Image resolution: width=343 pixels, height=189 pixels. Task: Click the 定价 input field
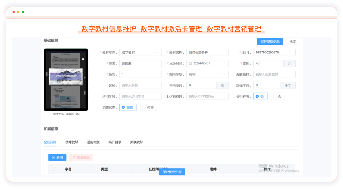[268, 64]
